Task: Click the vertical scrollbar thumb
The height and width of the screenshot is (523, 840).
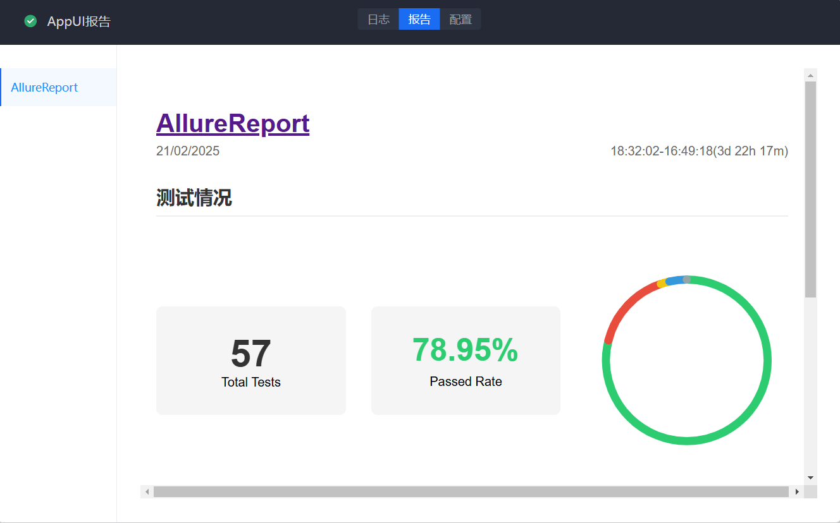Action: pyautogui.click(x=810, y=189)
